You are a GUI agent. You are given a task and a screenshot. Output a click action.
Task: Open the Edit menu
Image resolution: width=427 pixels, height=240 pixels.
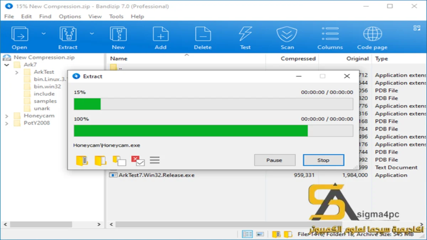tap(26, 16)
